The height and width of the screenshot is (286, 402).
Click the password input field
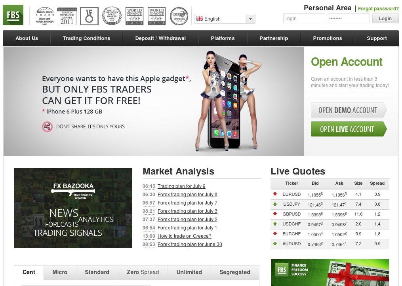tap(349, 19)
